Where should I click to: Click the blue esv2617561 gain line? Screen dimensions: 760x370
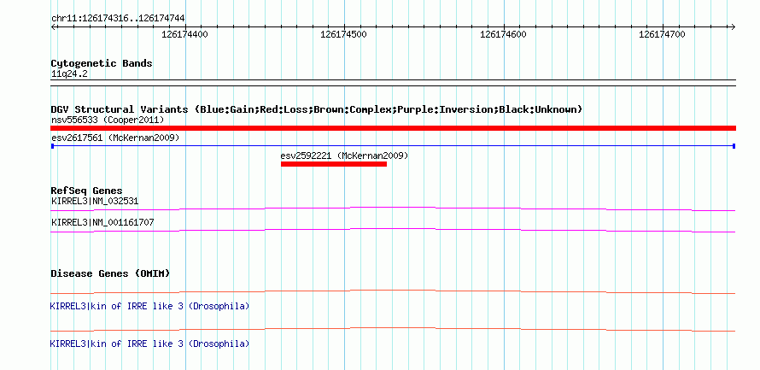[393, 145]
